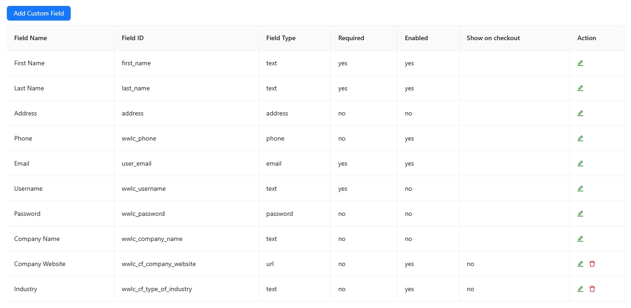
Task: Click edit pencil for Username row
Action: [580, 188]
